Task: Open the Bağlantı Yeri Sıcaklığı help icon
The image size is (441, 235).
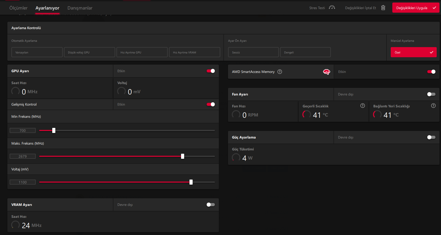Action: coord(433,106)
